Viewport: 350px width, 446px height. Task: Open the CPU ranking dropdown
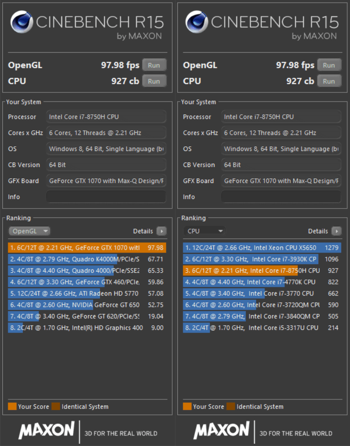(x=204, y=231)
